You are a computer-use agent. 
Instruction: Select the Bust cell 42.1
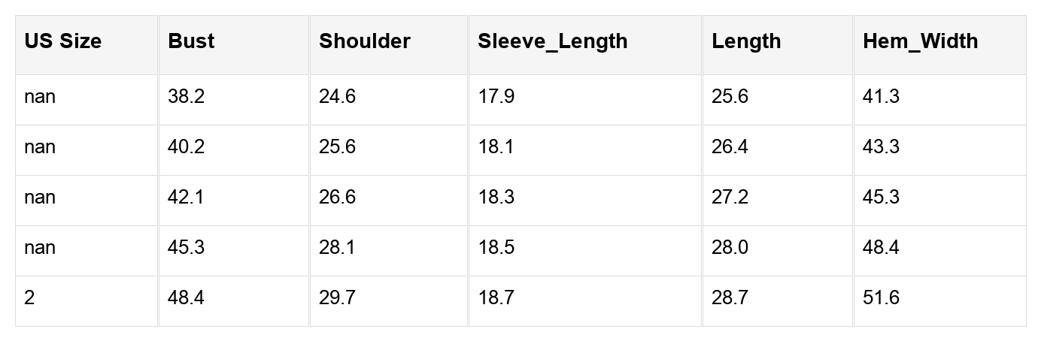[187, 198]
